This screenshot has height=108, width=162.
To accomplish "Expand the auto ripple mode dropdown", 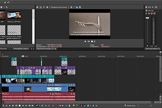I will [91, 106].
